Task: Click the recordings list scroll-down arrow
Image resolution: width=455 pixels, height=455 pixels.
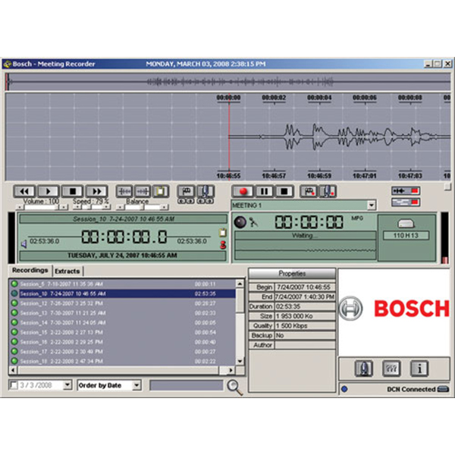Action: pos(240,361)
